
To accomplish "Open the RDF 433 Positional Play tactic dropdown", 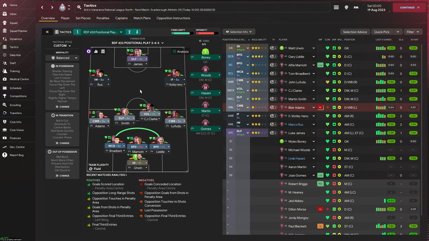I will 103,32.
